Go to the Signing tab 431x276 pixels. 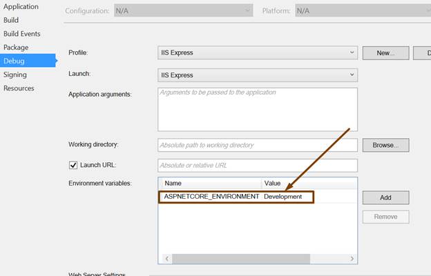15,75
